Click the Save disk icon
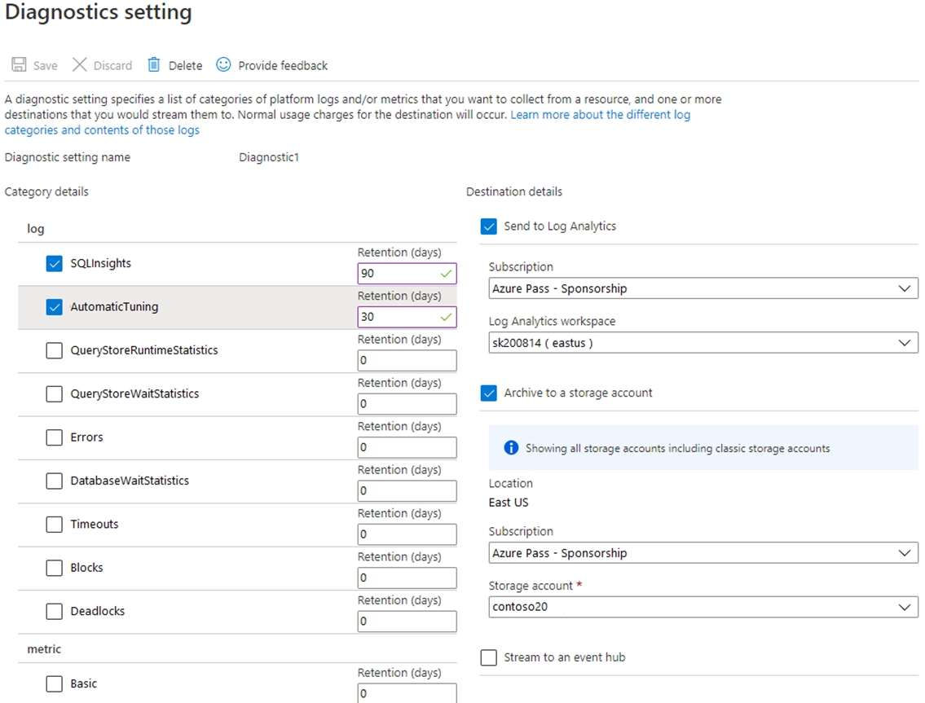The image size is (925, 703). pyautogui.click(x=18, y=65)
